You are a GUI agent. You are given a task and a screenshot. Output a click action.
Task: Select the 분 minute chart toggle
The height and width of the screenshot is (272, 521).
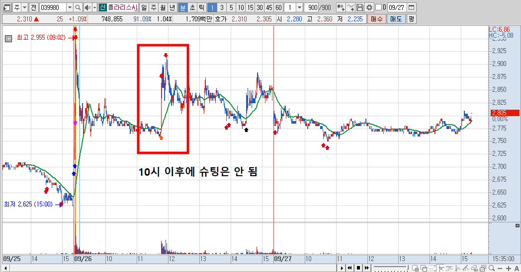pyautogui.click(x=183, y=7)
